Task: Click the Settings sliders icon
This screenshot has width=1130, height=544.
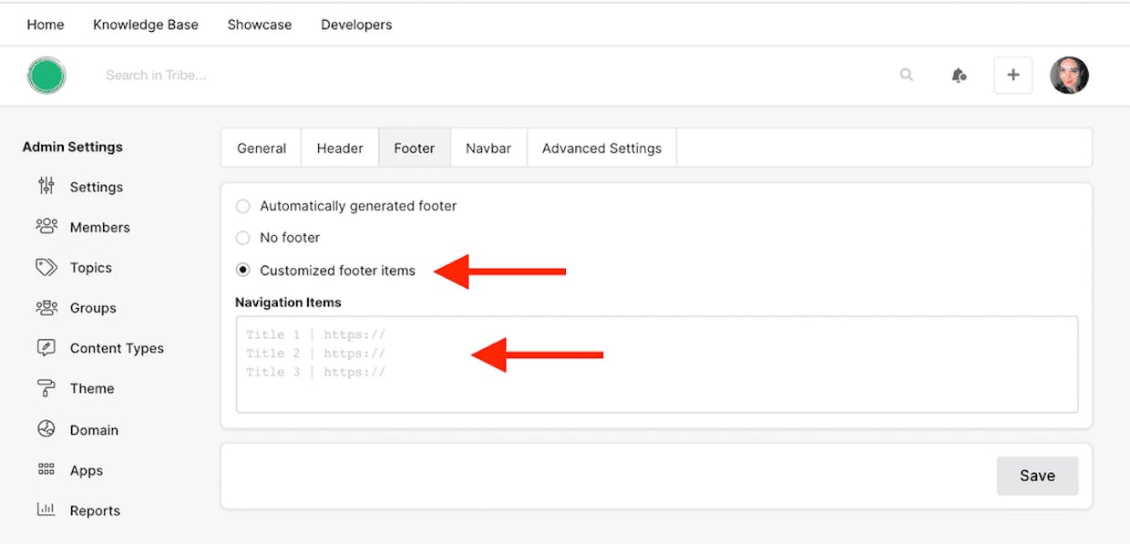Action: click(46, 186)
